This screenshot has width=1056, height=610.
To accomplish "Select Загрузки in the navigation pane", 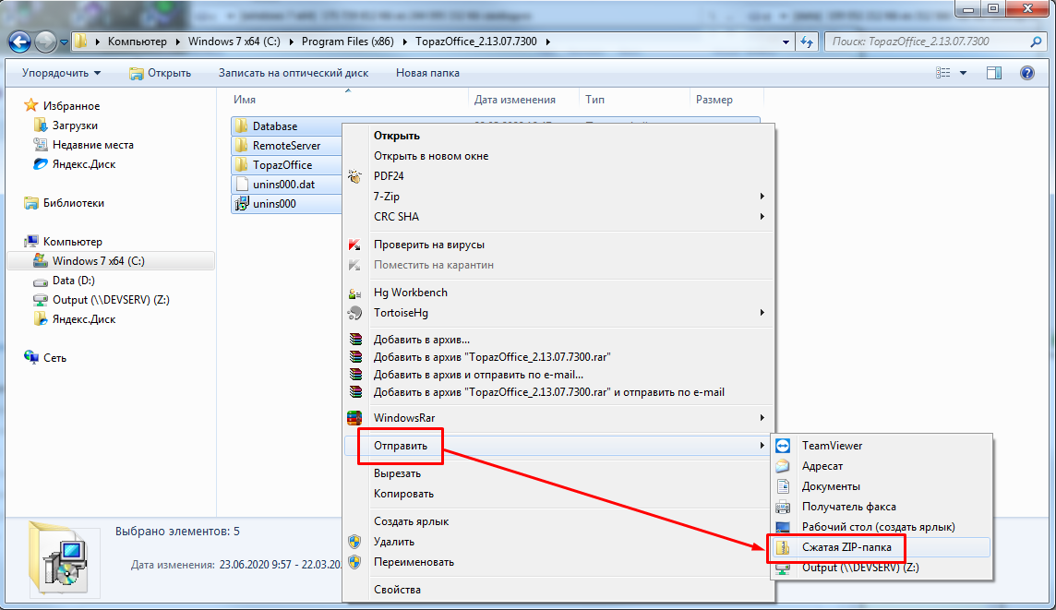I will [x=75, y=126].
